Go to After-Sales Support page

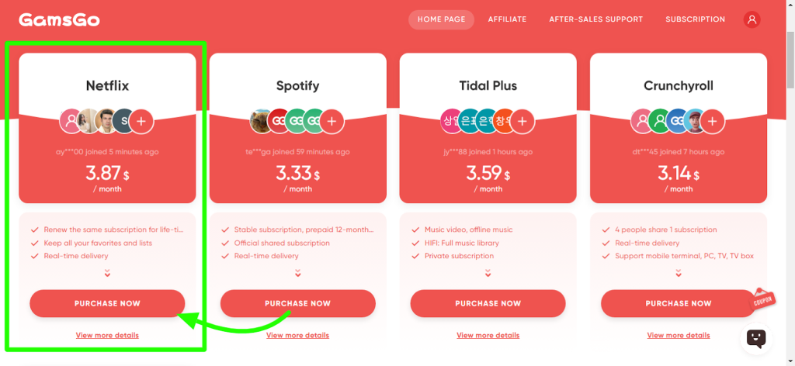(595, 19)
